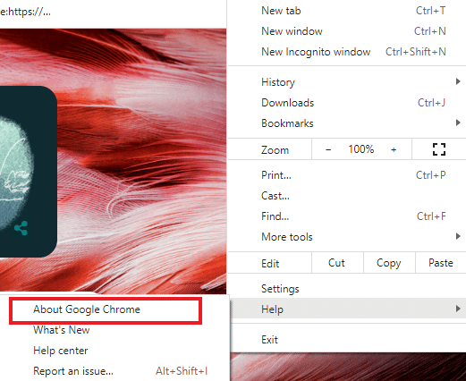Click the Paste button

coord(441,263)
